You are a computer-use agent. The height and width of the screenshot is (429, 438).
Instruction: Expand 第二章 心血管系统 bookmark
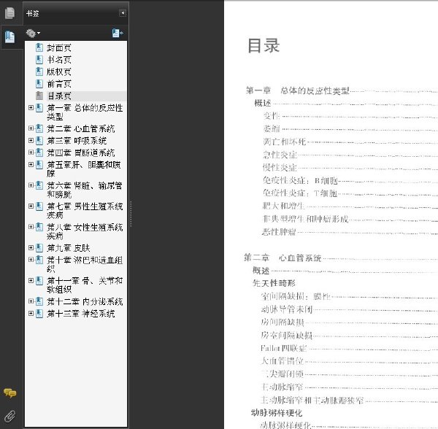pyautogui.click(x=31, y=128)
